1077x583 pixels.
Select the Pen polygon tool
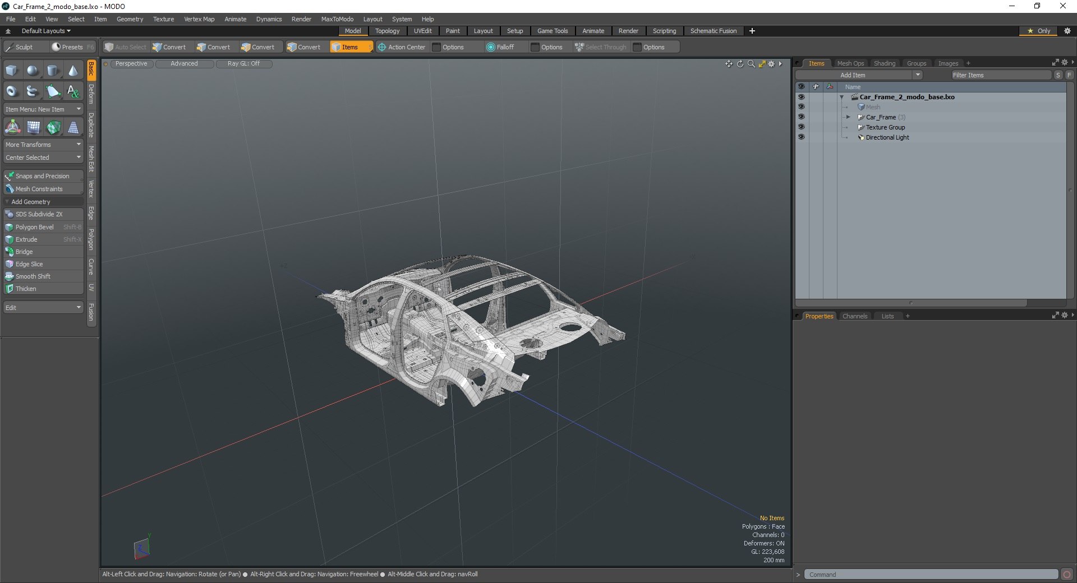click(53, 91)
